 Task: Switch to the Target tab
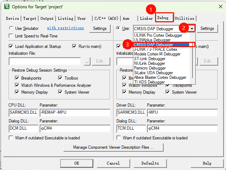click(x=30, y=18)
